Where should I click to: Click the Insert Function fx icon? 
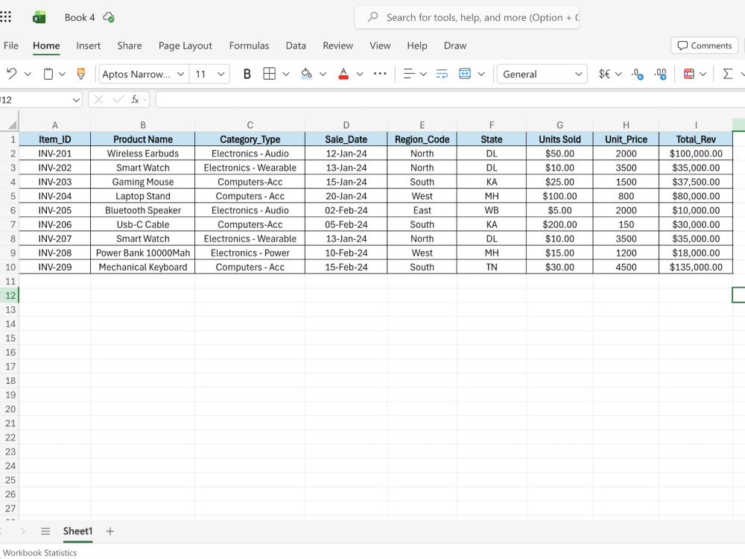(x=135, y=99)
